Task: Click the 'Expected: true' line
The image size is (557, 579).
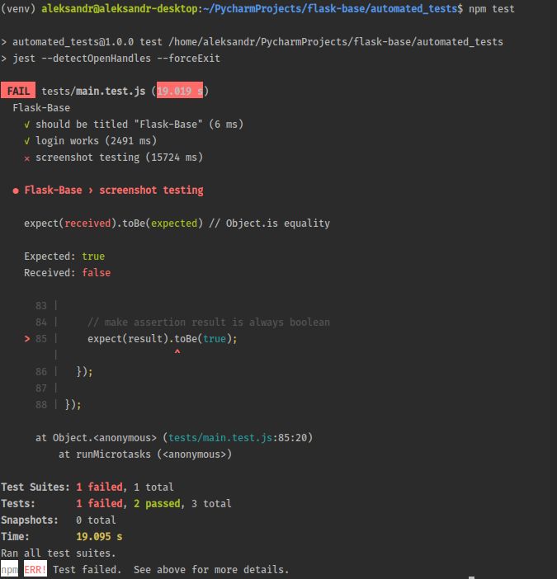Action: coord(64,257)
